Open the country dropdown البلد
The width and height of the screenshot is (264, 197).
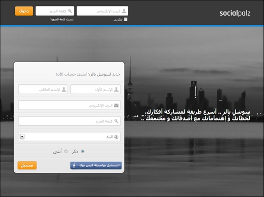pyautogui.click(x=69, y=136)
